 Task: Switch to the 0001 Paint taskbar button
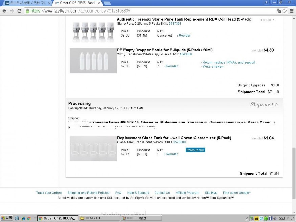click(x=141, y=218)
